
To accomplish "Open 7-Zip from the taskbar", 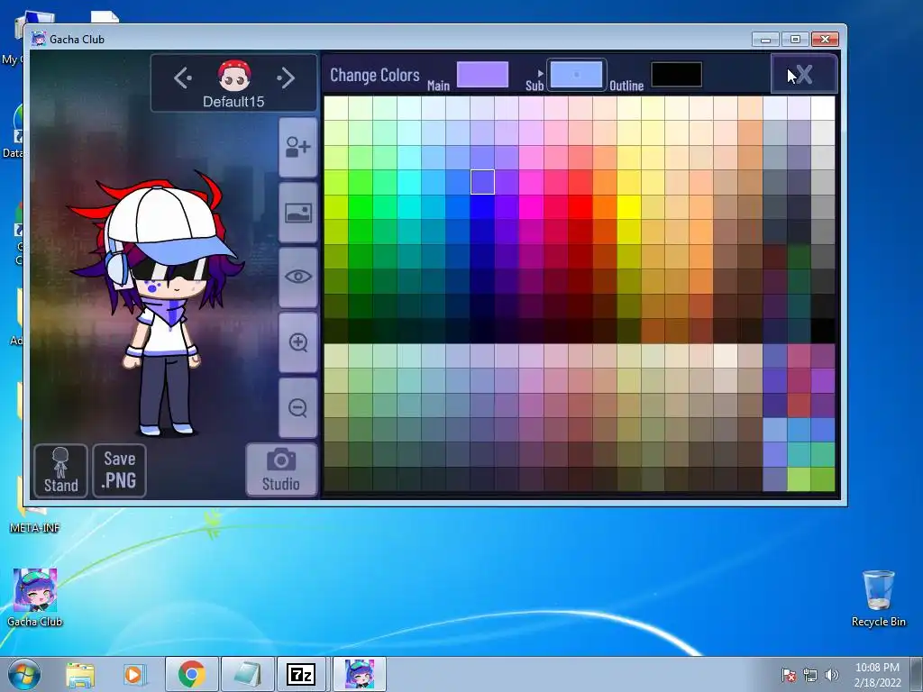I will pyautogui.click(x=301, y=674).
